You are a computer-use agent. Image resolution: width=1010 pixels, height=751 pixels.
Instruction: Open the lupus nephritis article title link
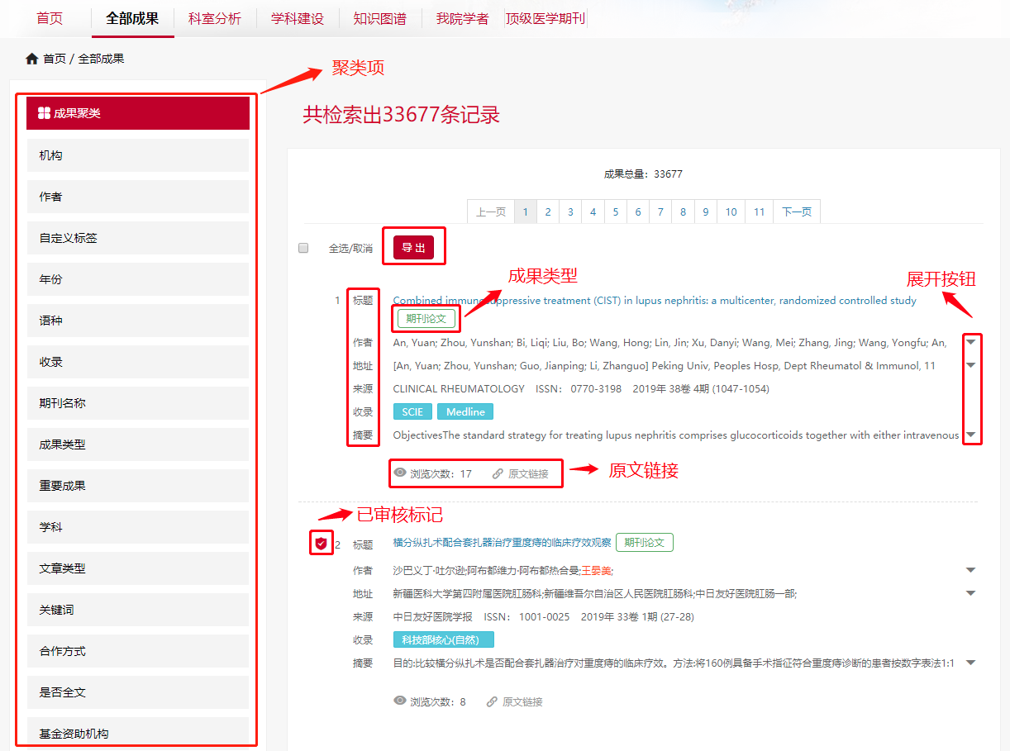pyautogui.click(x=655, y=301)
